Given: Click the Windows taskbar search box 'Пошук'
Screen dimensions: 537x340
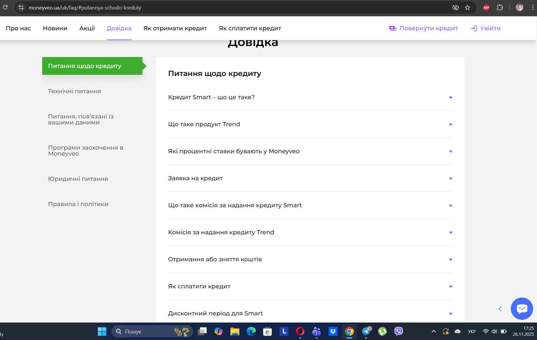Looking at the screenshot, I should (x=152, y=331).
